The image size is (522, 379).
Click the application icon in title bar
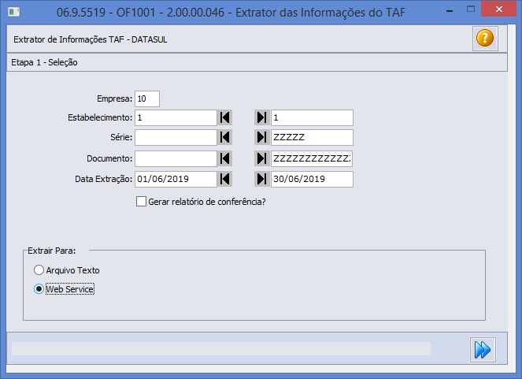point(13,13)
